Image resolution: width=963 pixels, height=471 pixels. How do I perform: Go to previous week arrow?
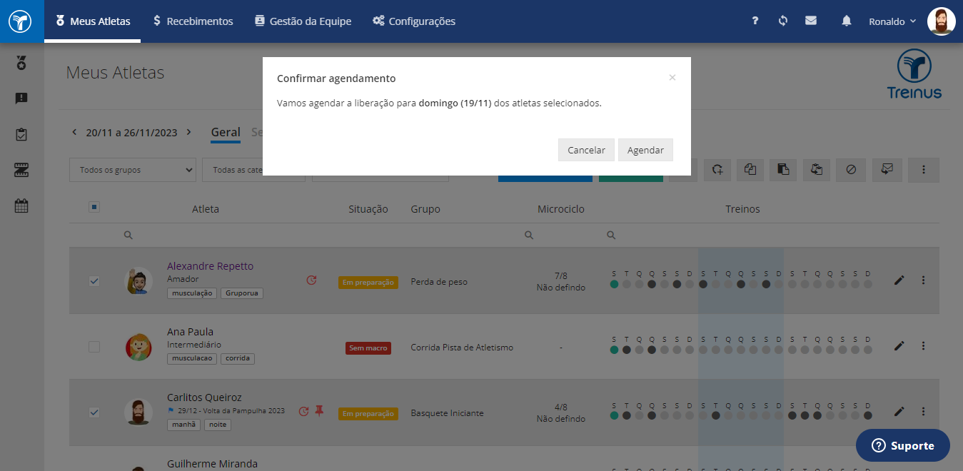(74, 132)
